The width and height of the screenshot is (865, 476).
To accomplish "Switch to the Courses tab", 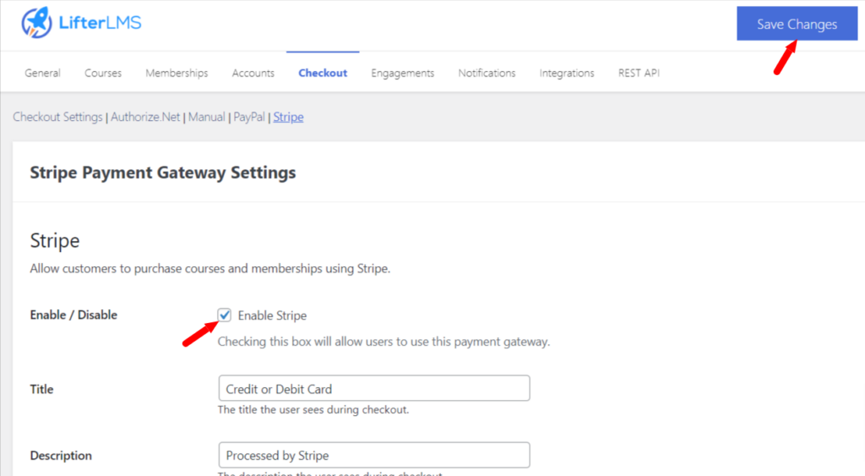I will pos(103,73).
